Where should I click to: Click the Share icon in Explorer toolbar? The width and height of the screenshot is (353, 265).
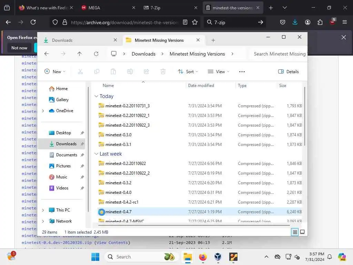pos(146,72)
